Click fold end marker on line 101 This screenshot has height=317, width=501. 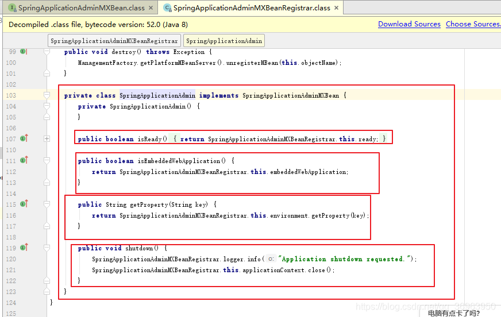(47, 74)
